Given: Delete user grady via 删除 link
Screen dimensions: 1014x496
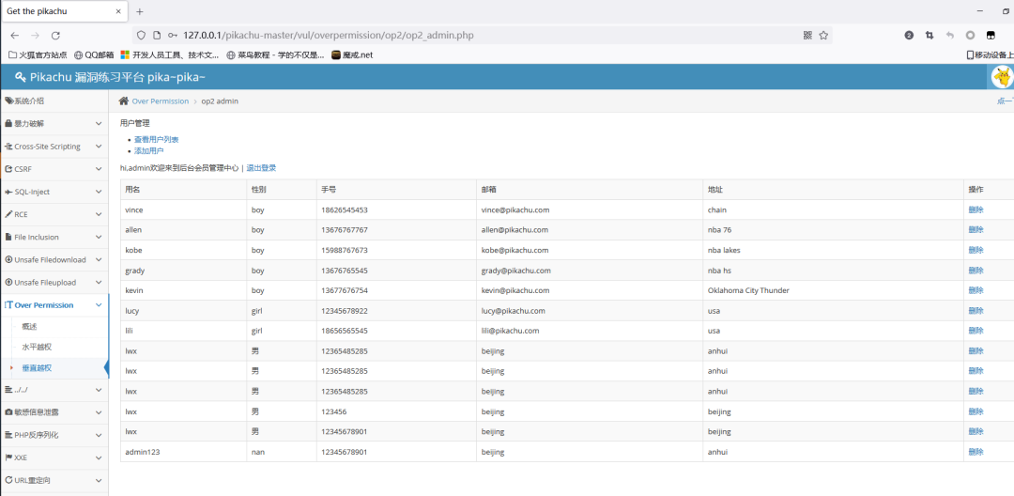Looking at the screenshot, I should 976,271.
